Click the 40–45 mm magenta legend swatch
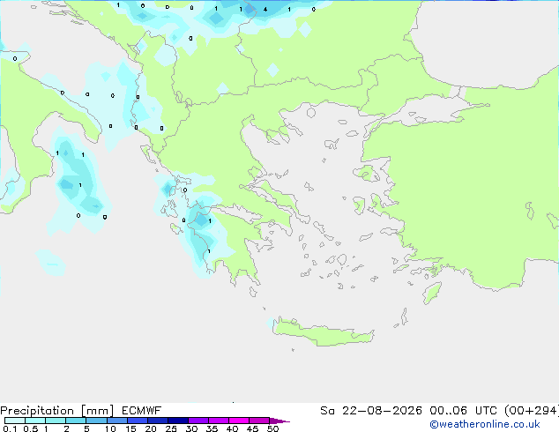 point(239,421)
